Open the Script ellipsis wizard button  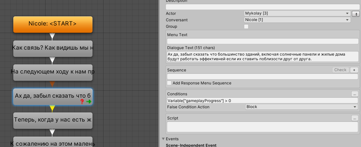tap(354, 118)
